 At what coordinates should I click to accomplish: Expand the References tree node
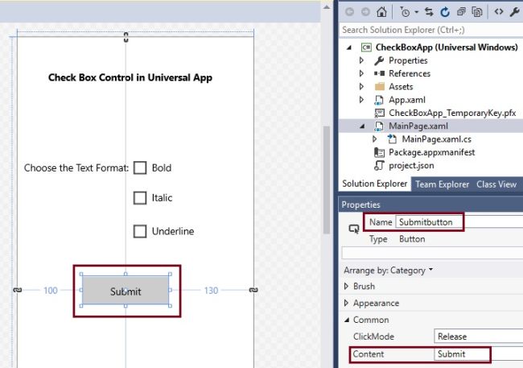coord(361,73)
